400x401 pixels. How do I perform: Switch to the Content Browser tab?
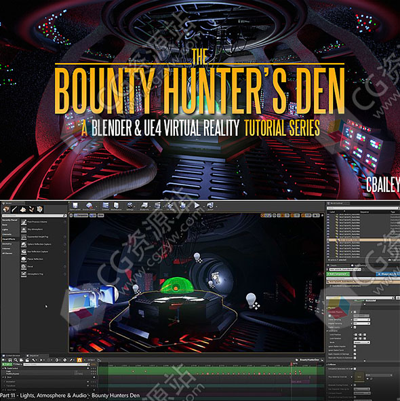coord(12,356)
